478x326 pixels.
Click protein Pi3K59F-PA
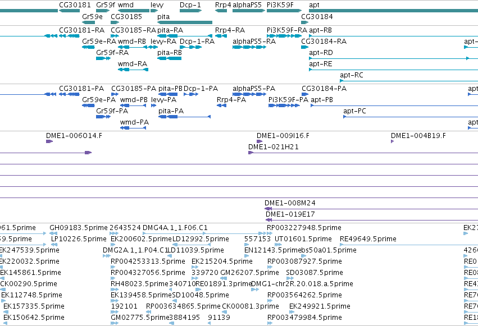[288, 100]
